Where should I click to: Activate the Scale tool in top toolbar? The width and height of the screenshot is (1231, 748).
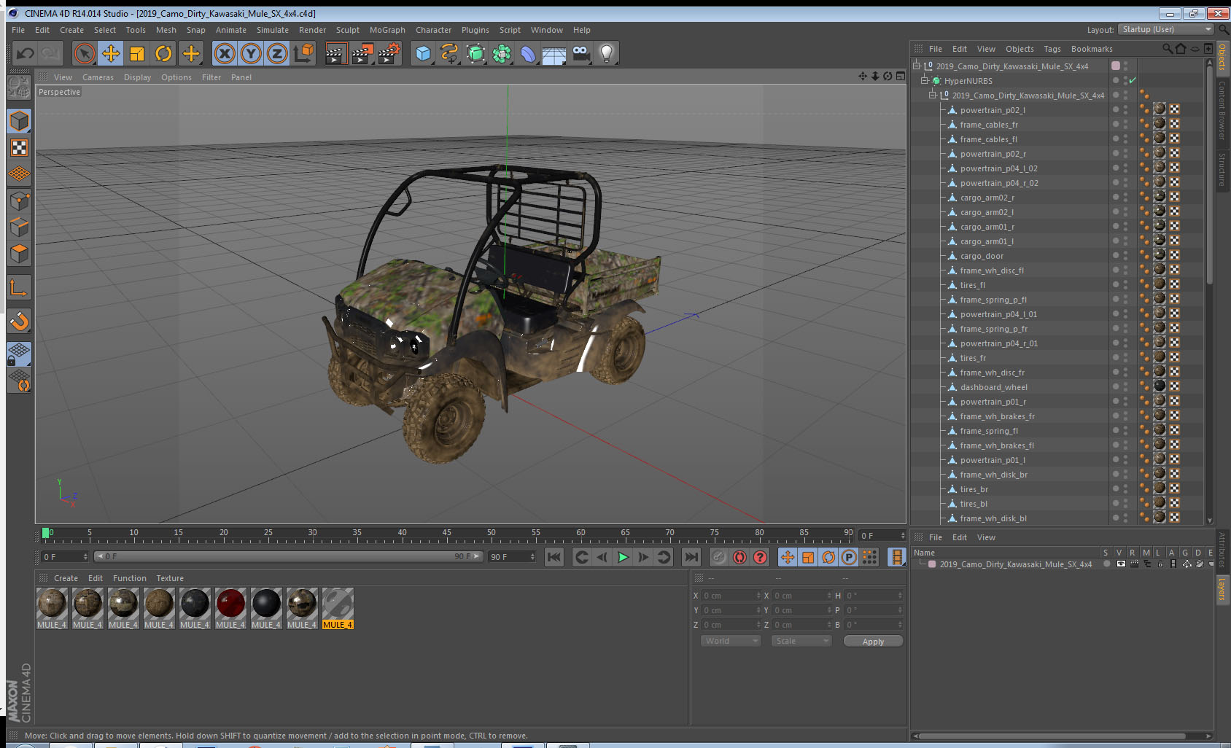(137, 53)
